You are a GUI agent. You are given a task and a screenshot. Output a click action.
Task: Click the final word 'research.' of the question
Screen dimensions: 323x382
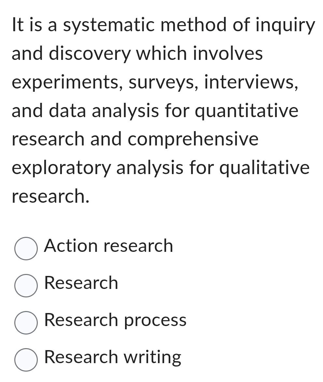point(50,196)
